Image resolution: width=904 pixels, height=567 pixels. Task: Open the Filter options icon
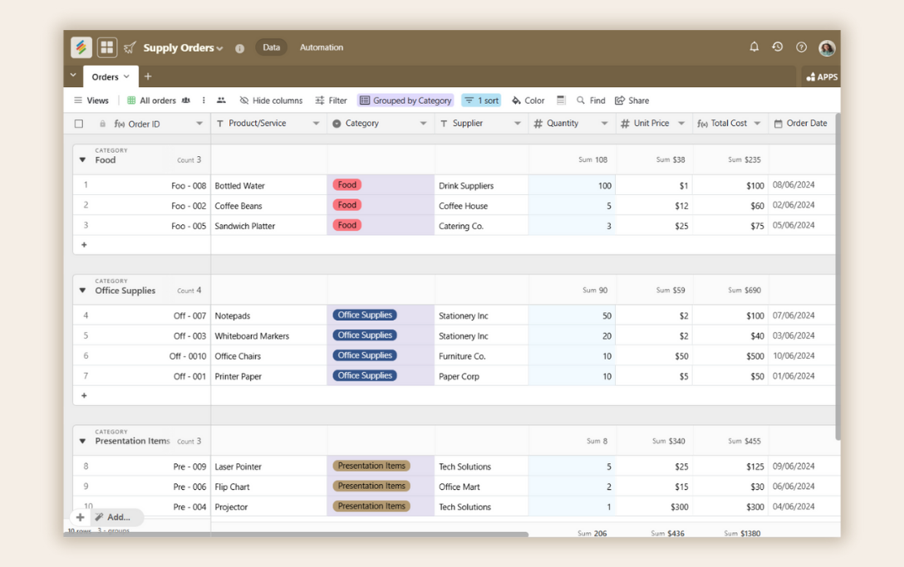(332, 100)
